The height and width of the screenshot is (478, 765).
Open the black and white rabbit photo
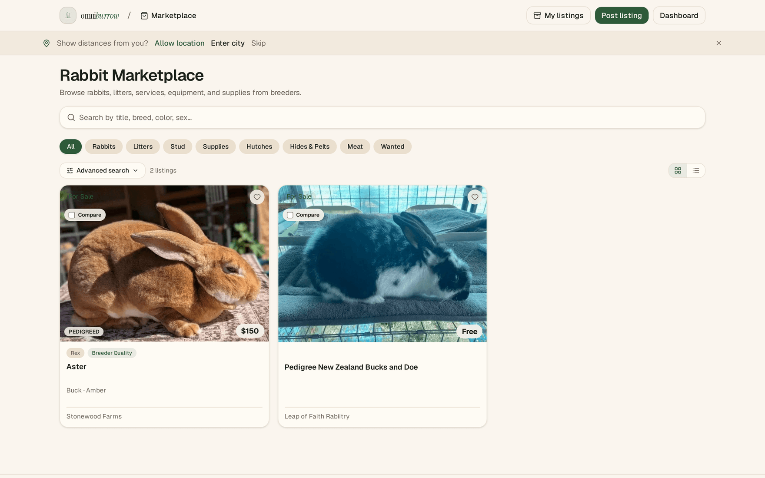(382, 263)
